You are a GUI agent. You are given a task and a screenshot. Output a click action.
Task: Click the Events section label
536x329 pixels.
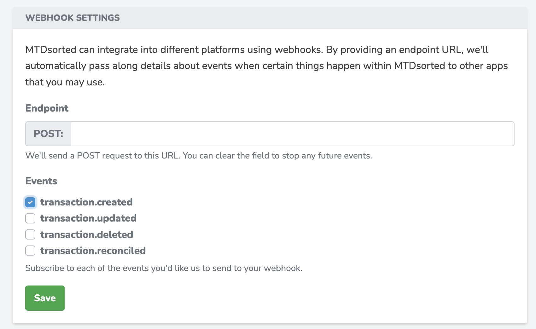tap(41, 181)
